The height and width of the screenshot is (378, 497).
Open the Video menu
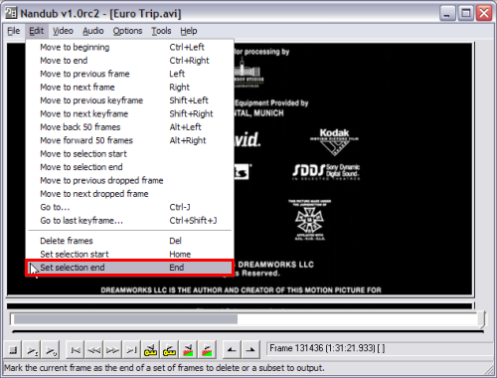[63, 31]
